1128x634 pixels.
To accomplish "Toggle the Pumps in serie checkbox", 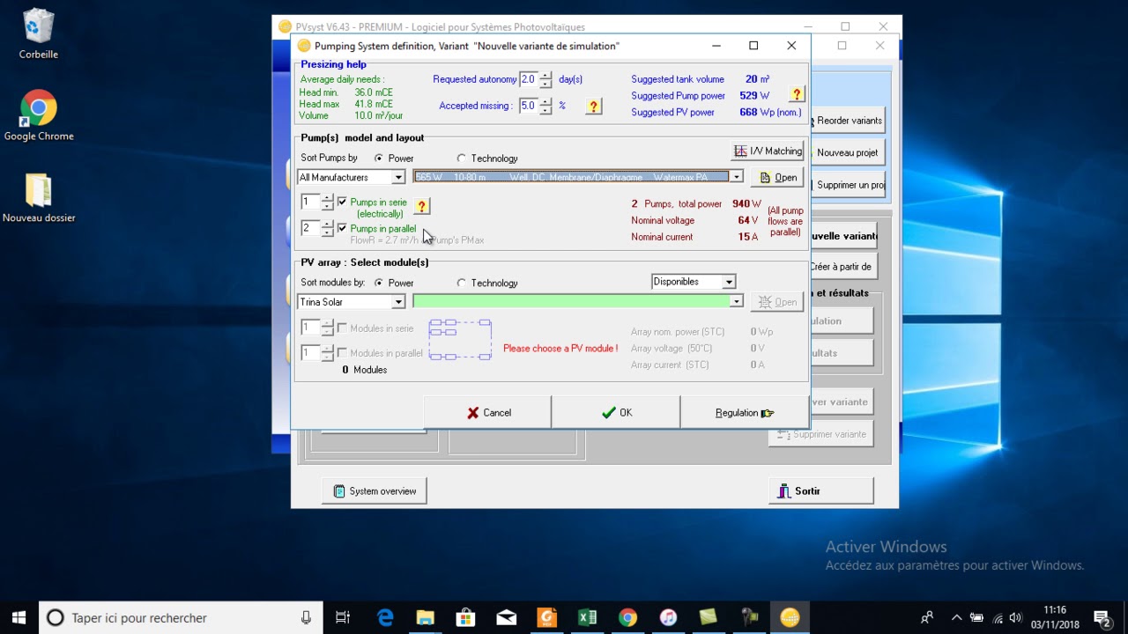I will (x=342, y=203).
